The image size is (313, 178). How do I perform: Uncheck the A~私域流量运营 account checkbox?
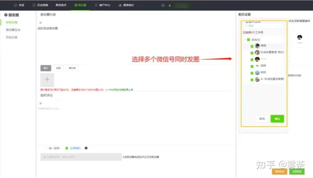click(252, 80)
